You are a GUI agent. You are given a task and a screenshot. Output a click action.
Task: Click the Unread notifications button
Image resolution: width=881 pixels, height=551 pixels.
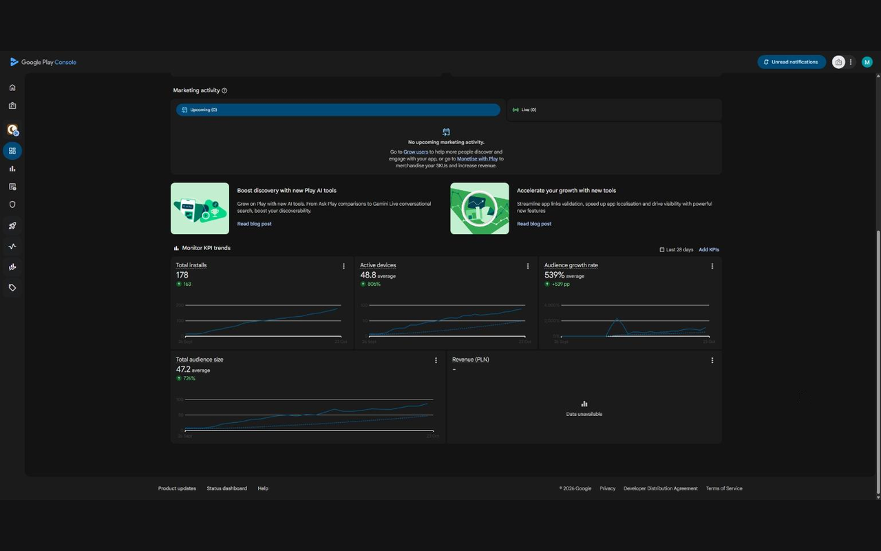coord(792,62)
